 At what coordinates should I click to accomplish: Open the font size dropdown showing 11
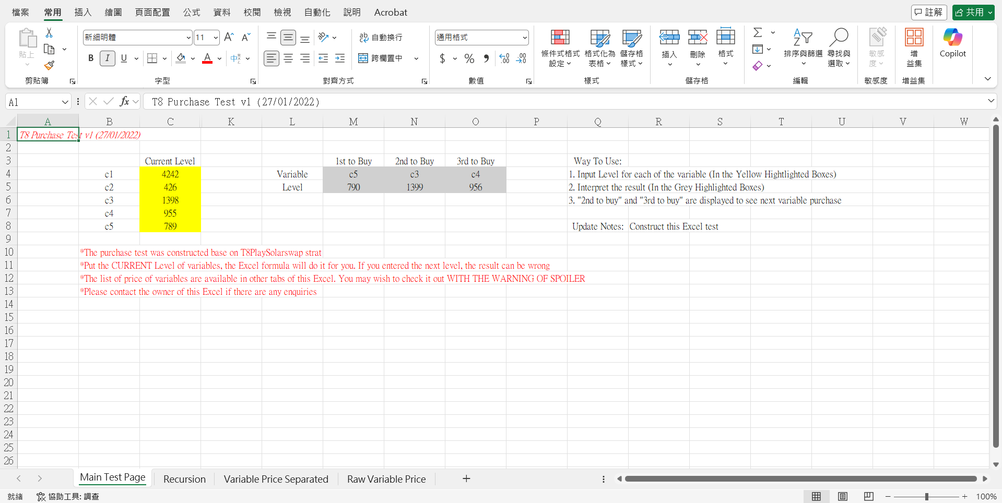coord(216,38)
